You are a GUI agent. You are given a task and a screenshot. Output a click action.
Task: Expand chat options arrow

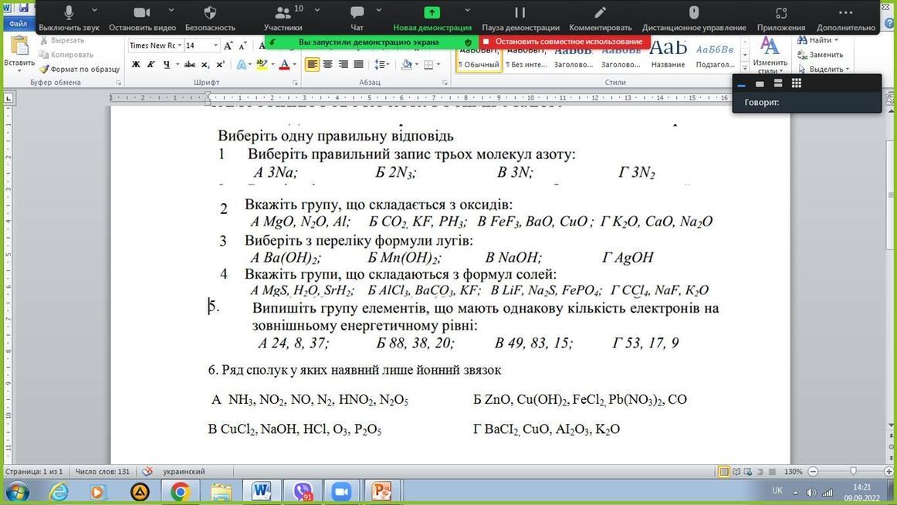[x=379, y=10]
